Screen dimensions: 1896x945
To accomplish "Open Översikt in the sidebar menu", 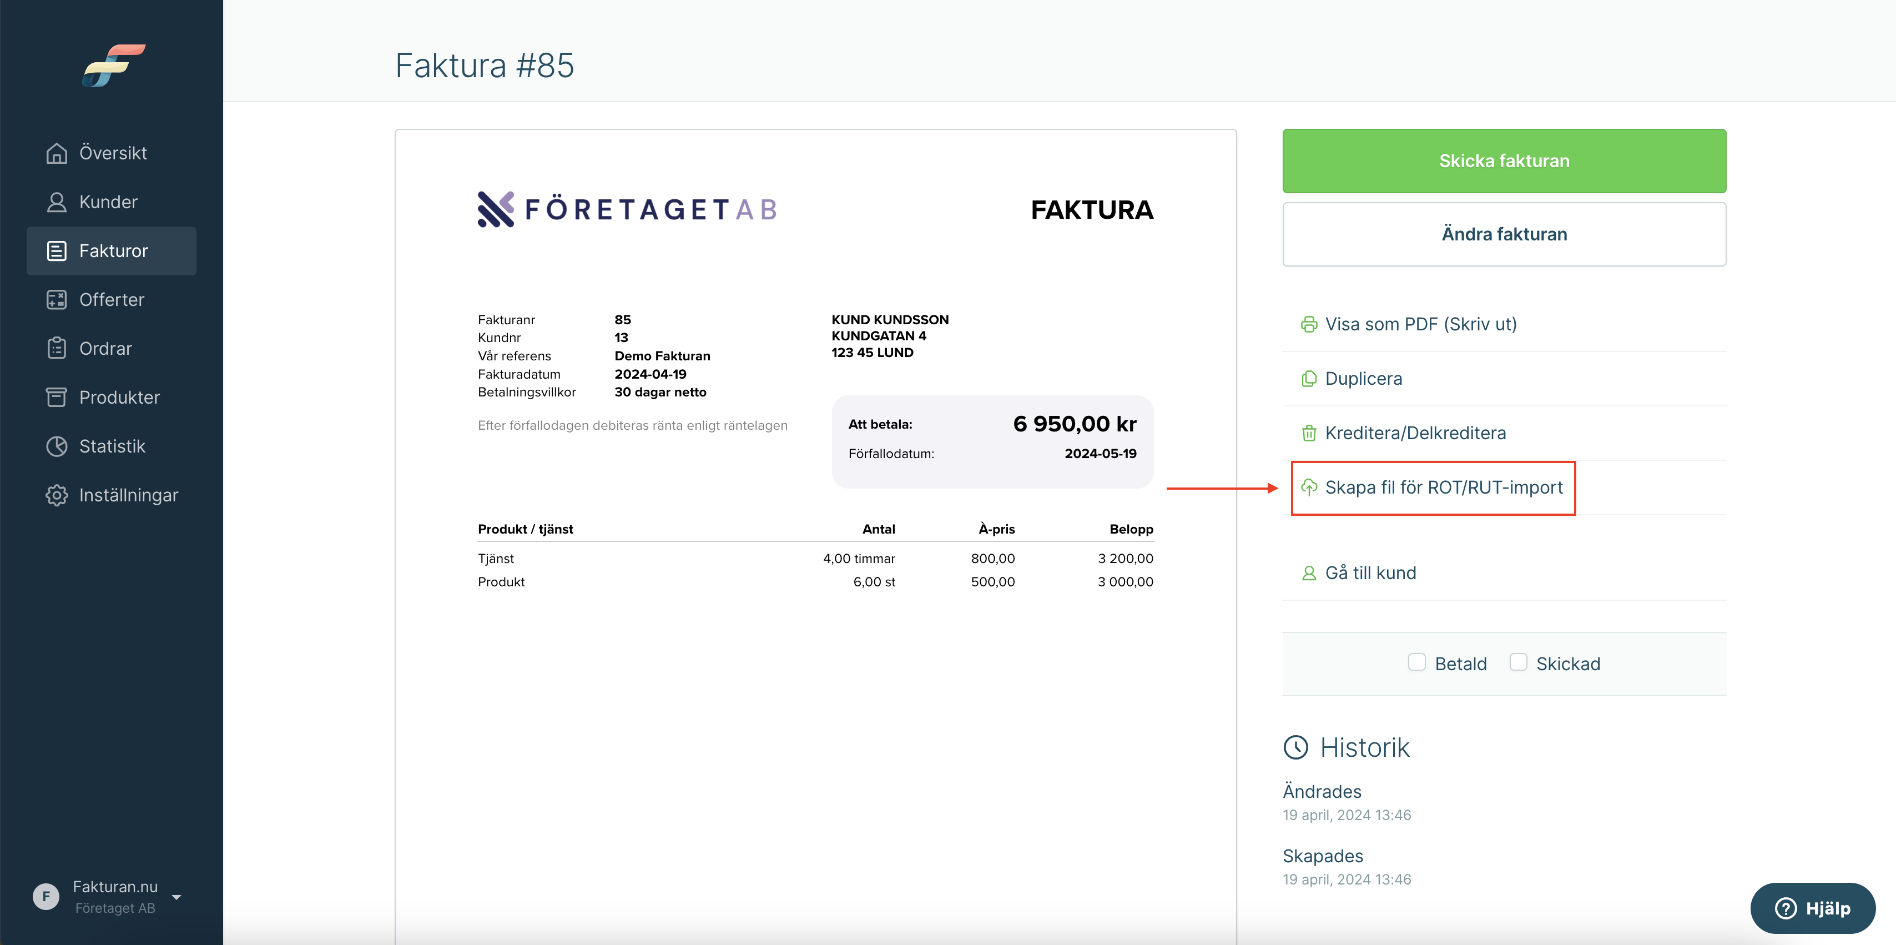I will (111, 153).
